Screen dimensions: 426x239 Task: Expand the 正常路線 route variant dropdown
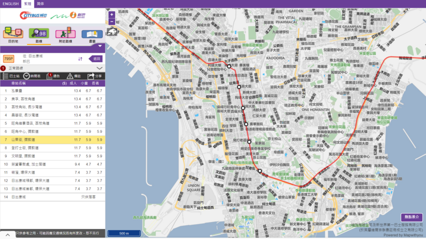100,69
